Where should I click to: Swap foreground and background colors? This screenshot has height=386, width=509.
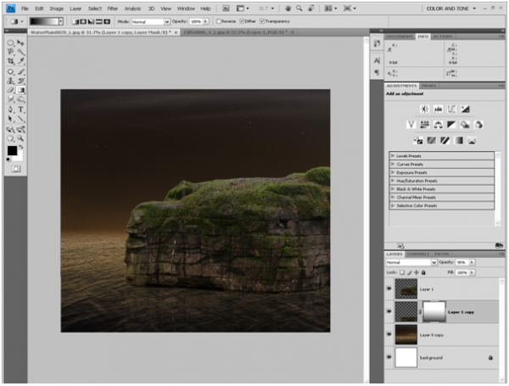coord(20,147)
